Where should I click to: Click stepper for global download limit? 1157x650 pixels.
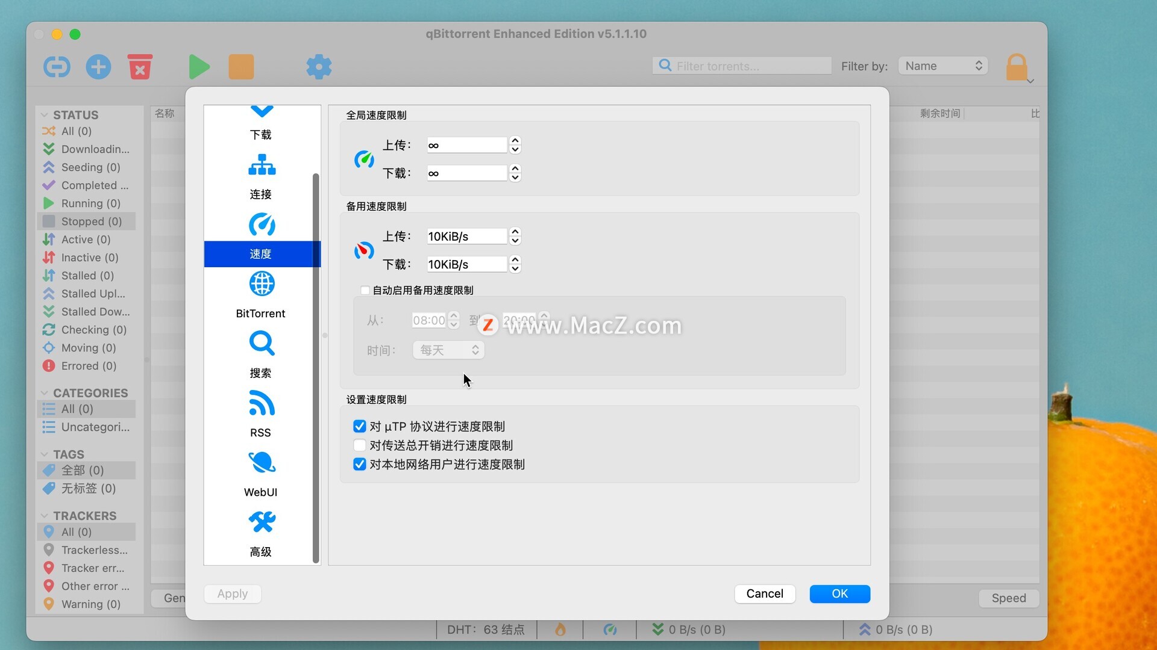515,173
